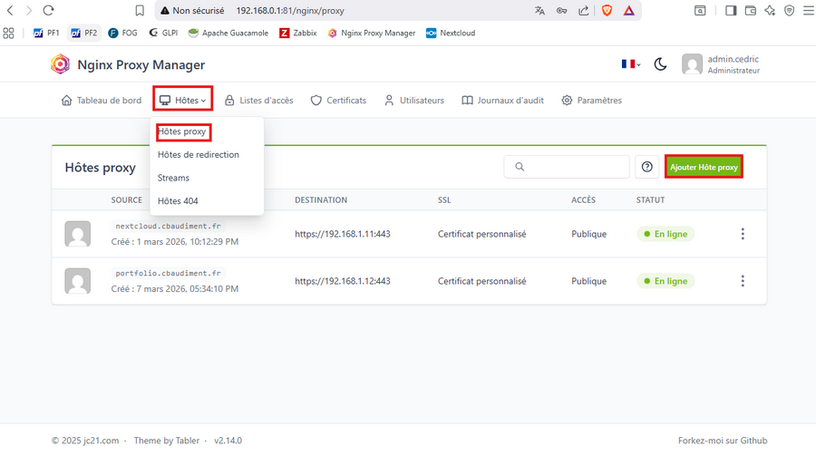Click the browser reload icon
The image size is (816, 456).
[x=48, y=11]
